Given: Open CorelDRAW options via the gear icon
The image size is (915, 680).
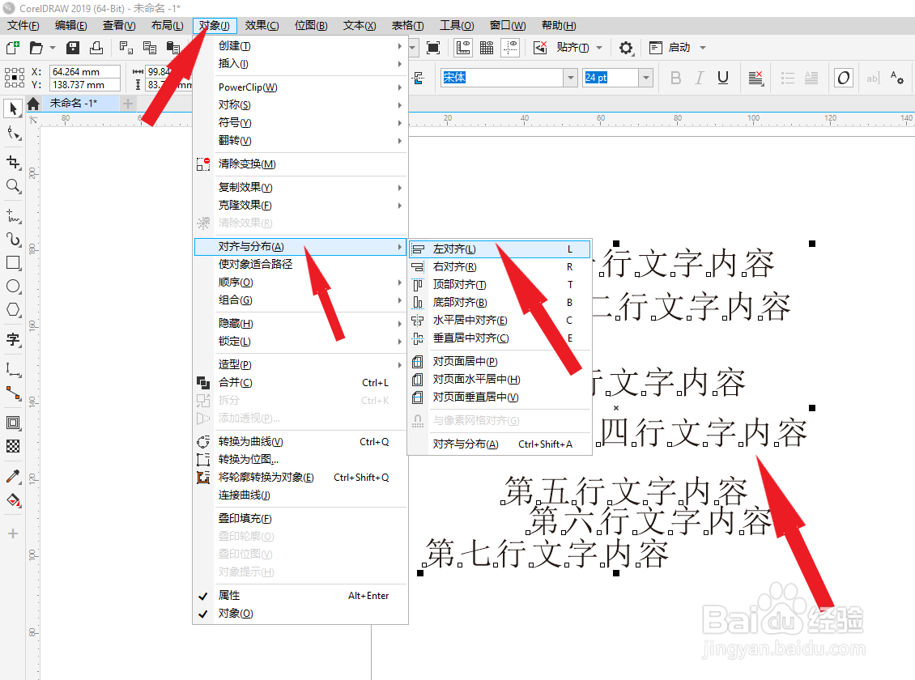Looking at the screenshot, I should tap(626, 48).
